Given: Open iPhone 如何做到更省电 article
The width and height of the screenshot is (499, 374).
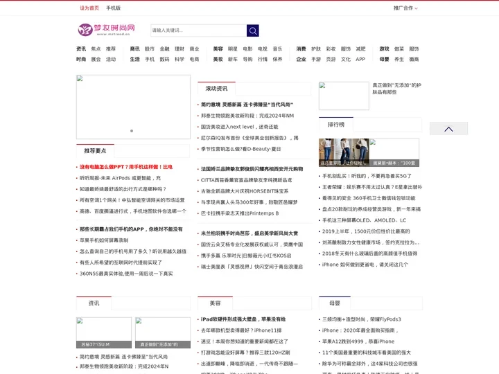Looking at the screenshot, I should [x=365, y=265].
